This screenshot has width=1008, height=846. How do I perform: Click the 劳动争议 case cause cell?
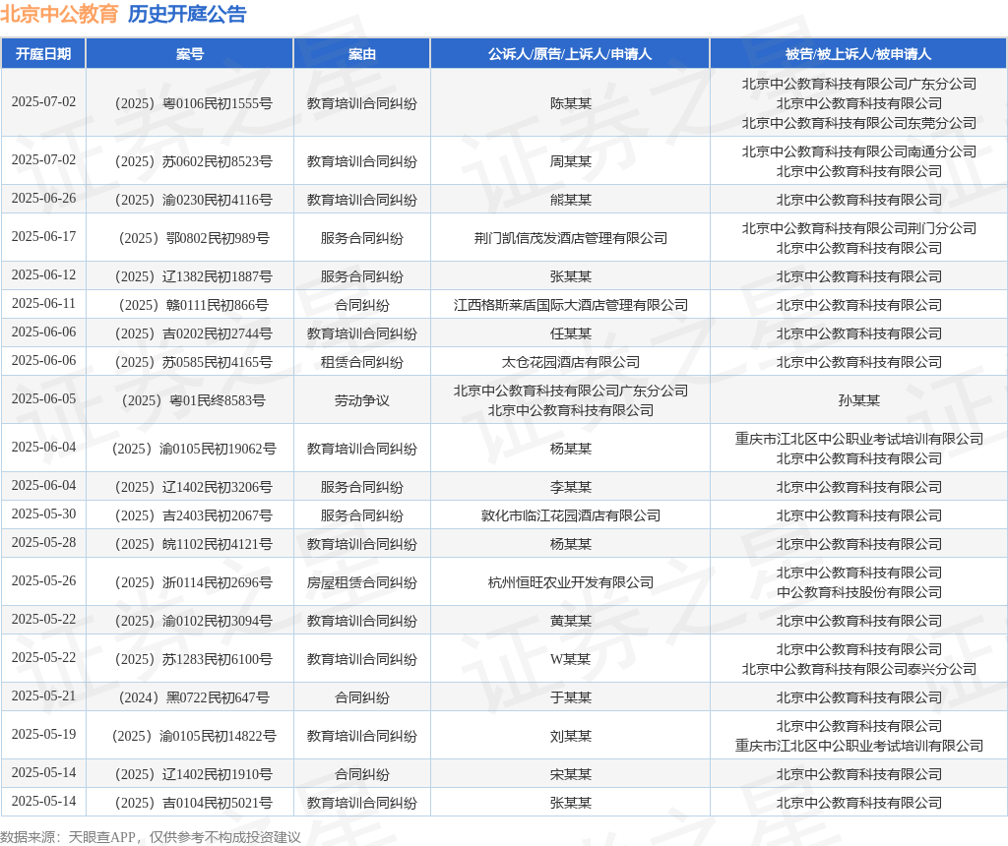click(362, 400)
